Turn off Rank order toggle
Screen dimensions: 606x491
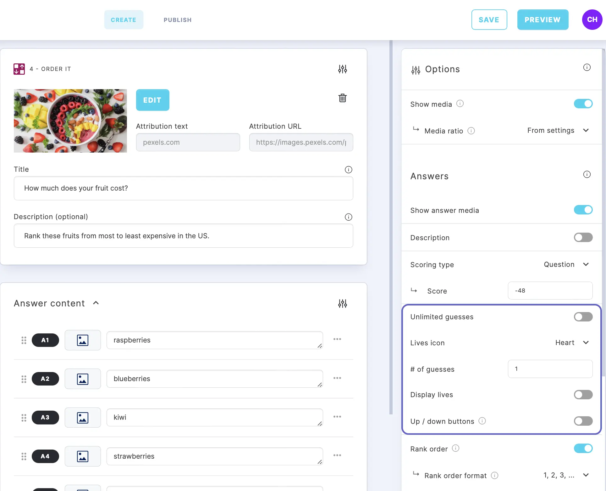[x=583, y=448]
